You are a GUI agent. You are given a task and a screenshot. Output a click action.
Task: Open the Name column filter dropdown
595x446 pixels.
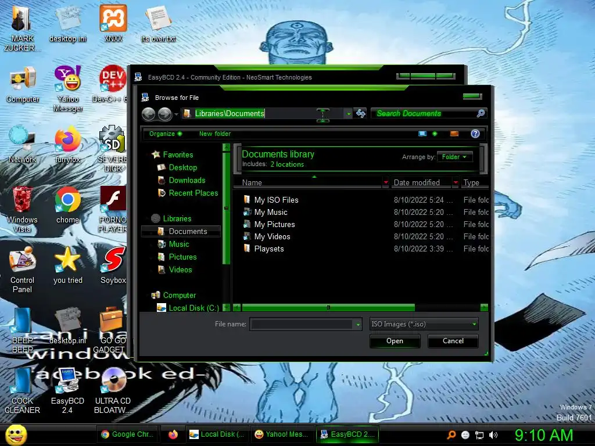click(x=386, y=182)
